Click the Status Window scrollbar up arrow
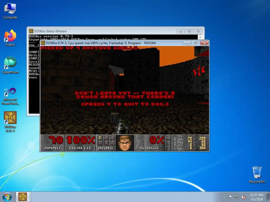This screenshot has height=202, width=270. (x=200, y=37)
